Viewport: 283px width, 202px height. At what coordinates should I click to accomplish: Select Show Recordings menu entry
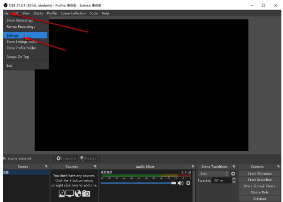tap(20, 20)
